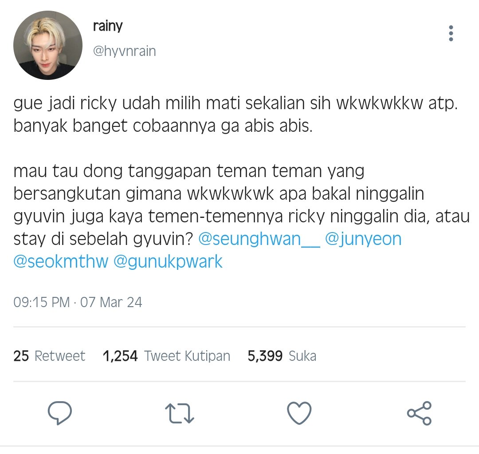View the 1,254 Tweet Kutipan
The image size is (479, 454).
pyautogui.click(x=166, y=356)
